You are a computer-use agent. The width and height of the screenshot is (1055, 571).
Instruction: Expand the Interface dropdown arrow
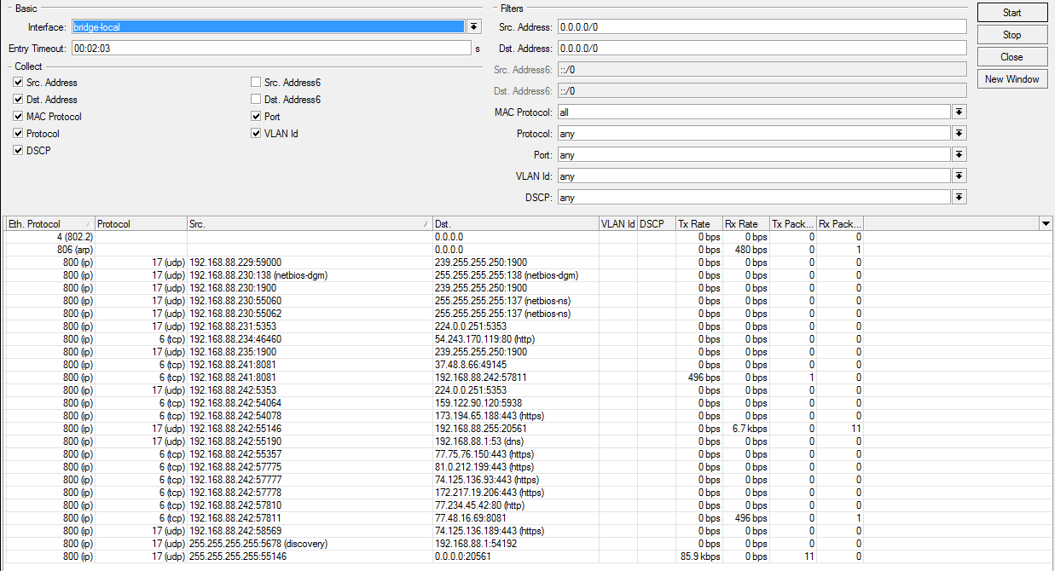tap(474, 27)
